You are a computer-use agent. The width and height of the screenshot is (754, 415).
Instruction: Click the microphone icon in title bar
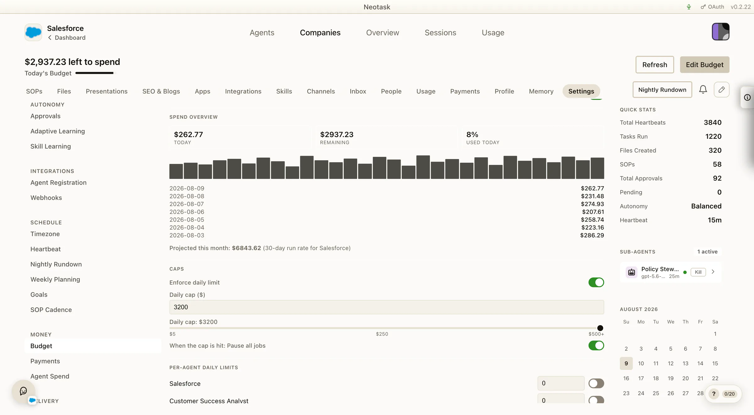click(689, 7)
